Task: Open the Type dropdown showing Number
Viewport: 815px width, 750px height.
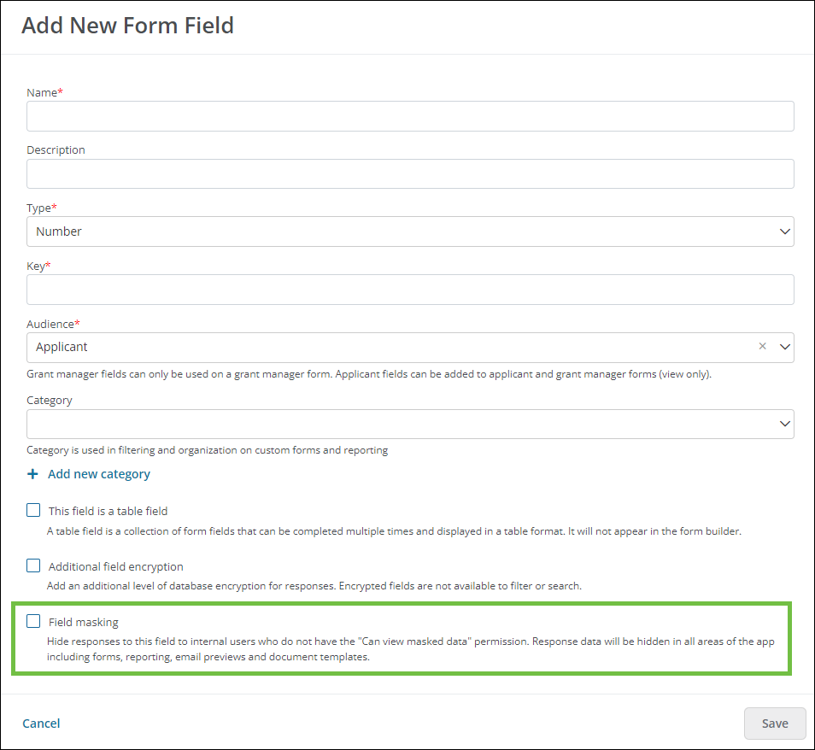Action: point(410,231)
